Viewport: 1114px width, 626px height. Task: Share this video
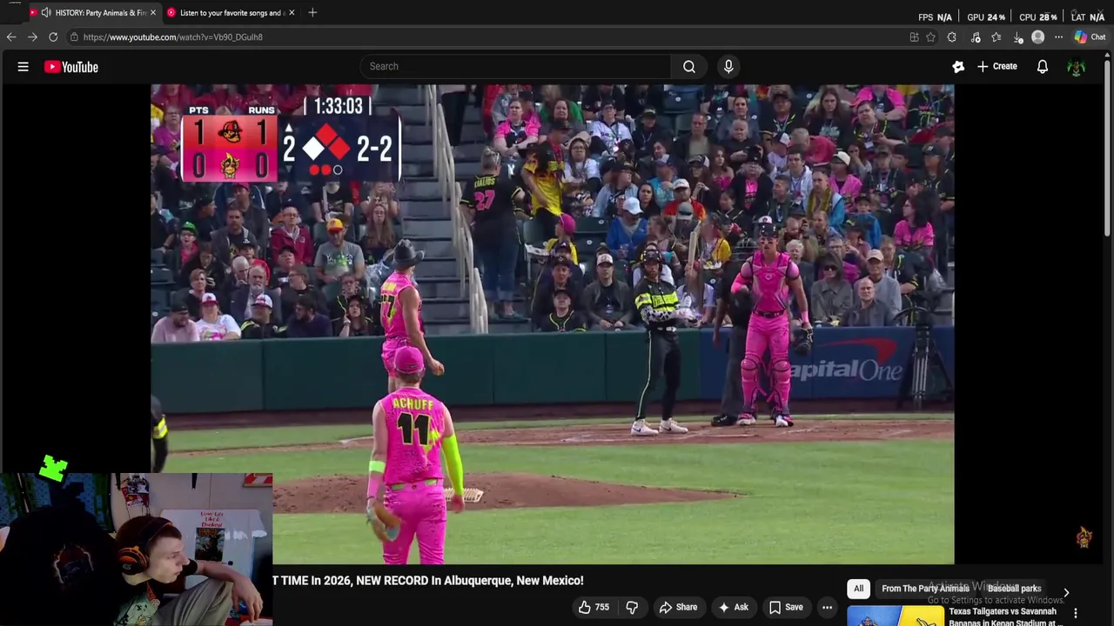tap(678, 607)
